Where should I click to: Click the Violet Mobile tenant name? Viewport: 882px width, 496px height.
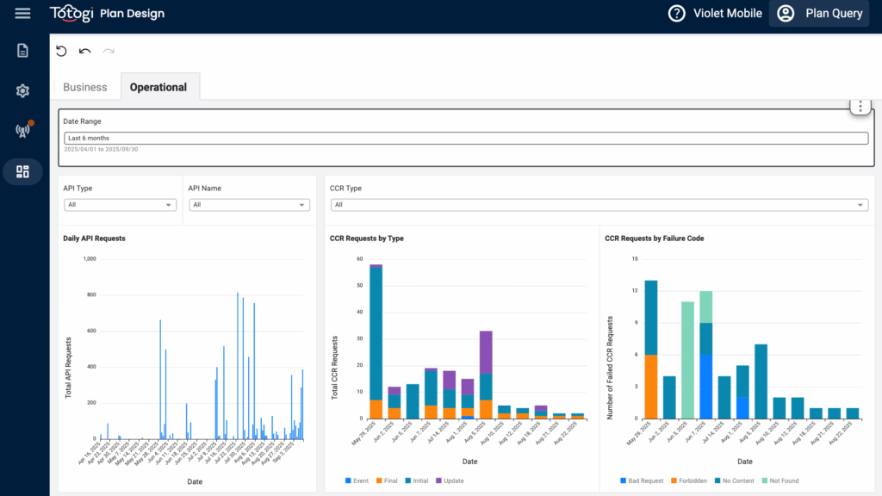(727, 14)
